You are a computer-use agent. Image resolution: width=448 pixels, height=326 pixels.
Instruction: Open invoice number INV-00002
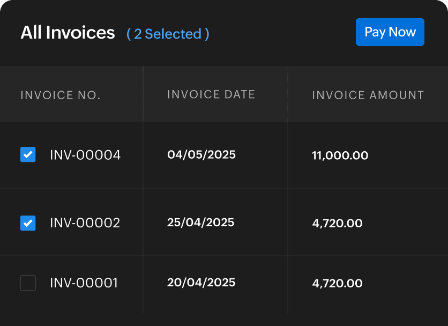[x=85, y=223]
